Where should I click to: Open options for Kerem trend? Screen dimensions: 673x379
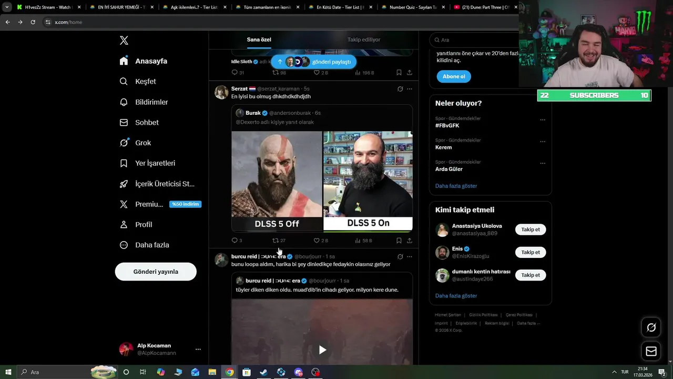click(543, 142)
